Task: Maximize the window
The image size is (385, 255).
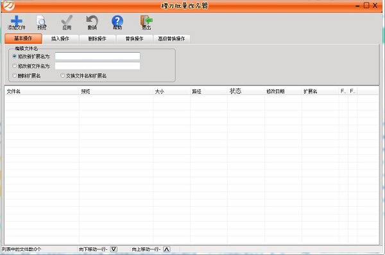Action: click(x=366, y=5)
